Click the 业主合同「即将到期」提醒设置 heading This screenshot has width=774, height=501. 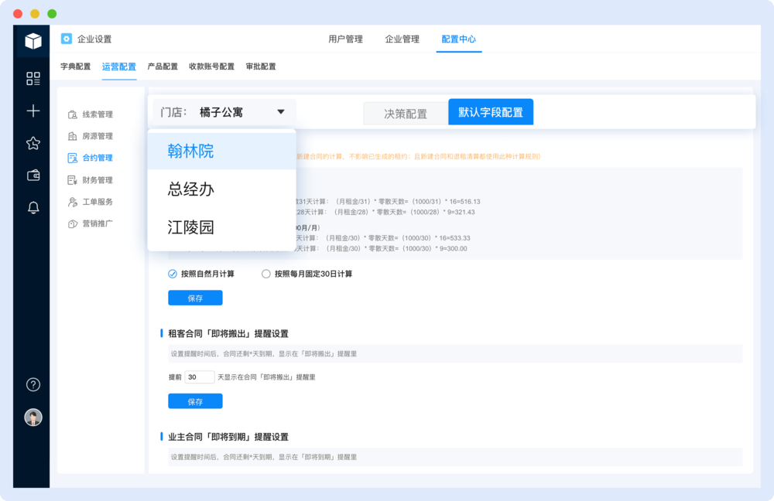[x=228, y=437]
